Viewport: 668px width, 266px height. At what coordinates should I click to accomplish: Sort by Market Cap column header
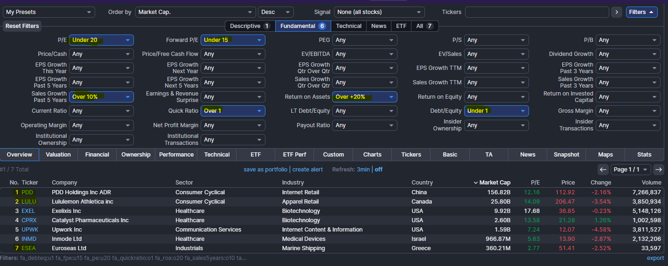coord(492,183)
